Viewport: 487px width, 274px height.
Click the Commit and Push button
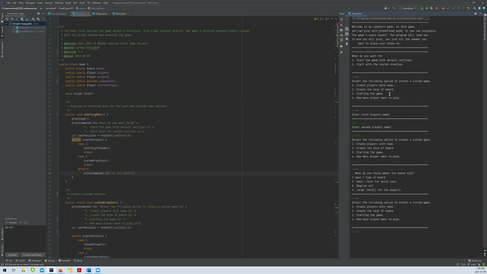pyautogui.click(x=32, y=255)
